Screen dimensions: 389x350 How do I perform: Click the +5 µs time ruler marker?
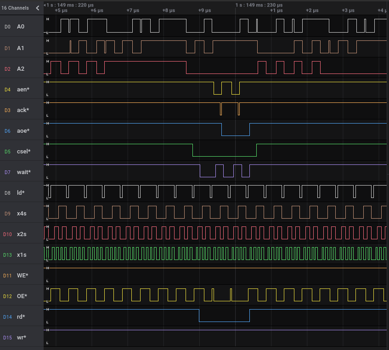61,11
